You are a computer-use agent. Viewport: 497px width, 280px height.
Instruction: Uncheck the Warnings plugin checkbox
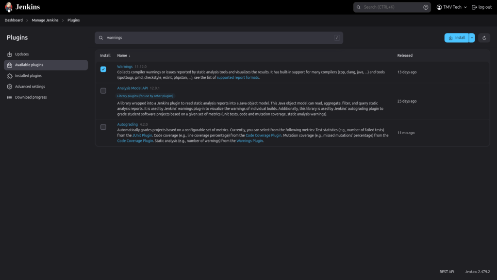[x=103, y=69]
